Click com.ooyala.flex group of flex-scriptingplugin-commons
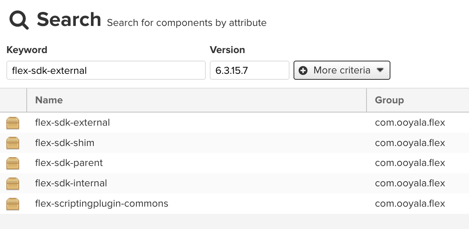The image size is (469, 229). tap(410, 204)
